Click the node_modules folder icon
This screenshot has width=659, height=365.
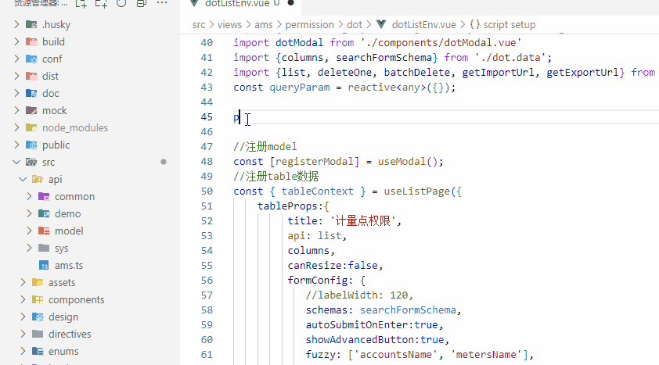(31, 127)
